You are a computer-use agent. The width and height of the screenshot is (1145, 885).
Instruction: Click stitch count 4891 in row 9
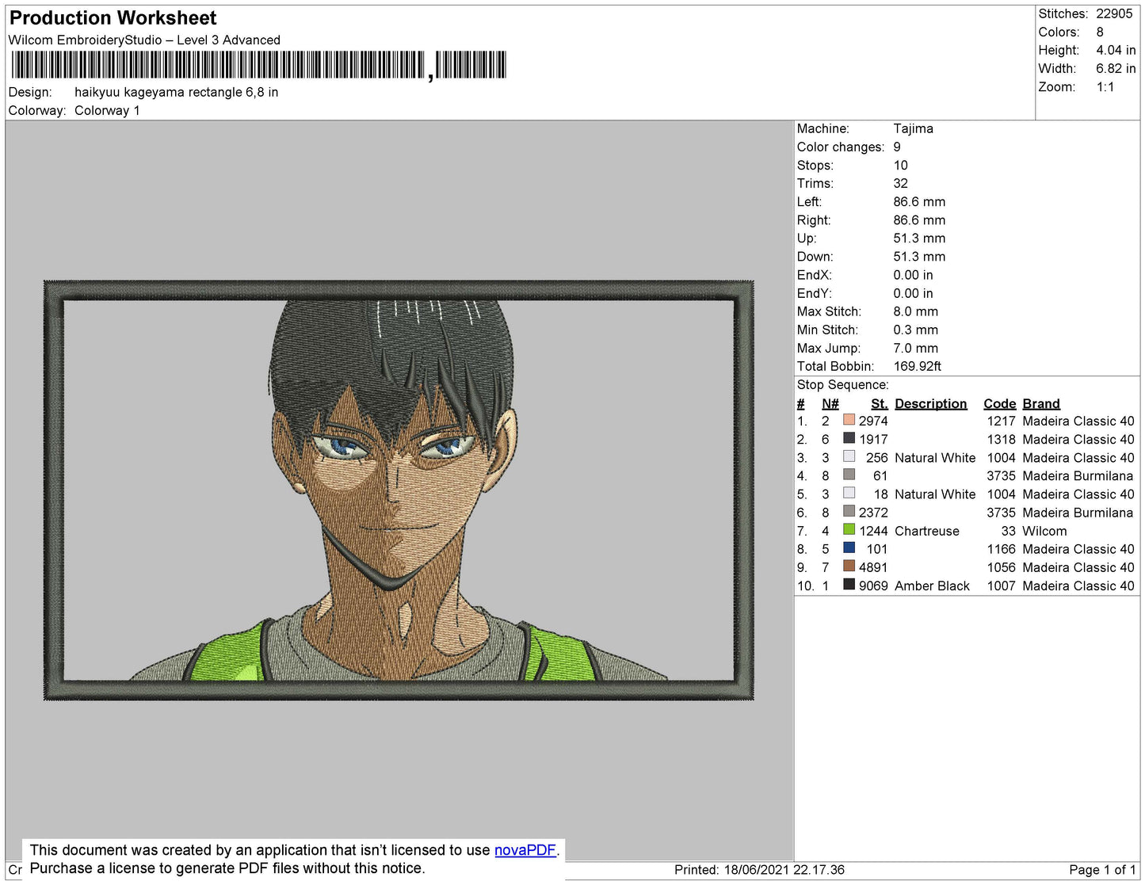click(873, 567)
